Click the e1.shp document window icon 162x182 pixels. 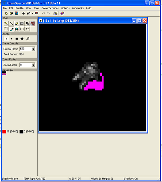41,21
